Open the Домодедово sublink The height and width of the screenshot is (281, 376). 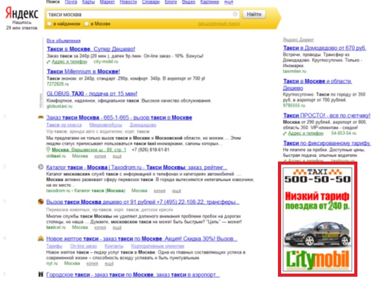143,125
